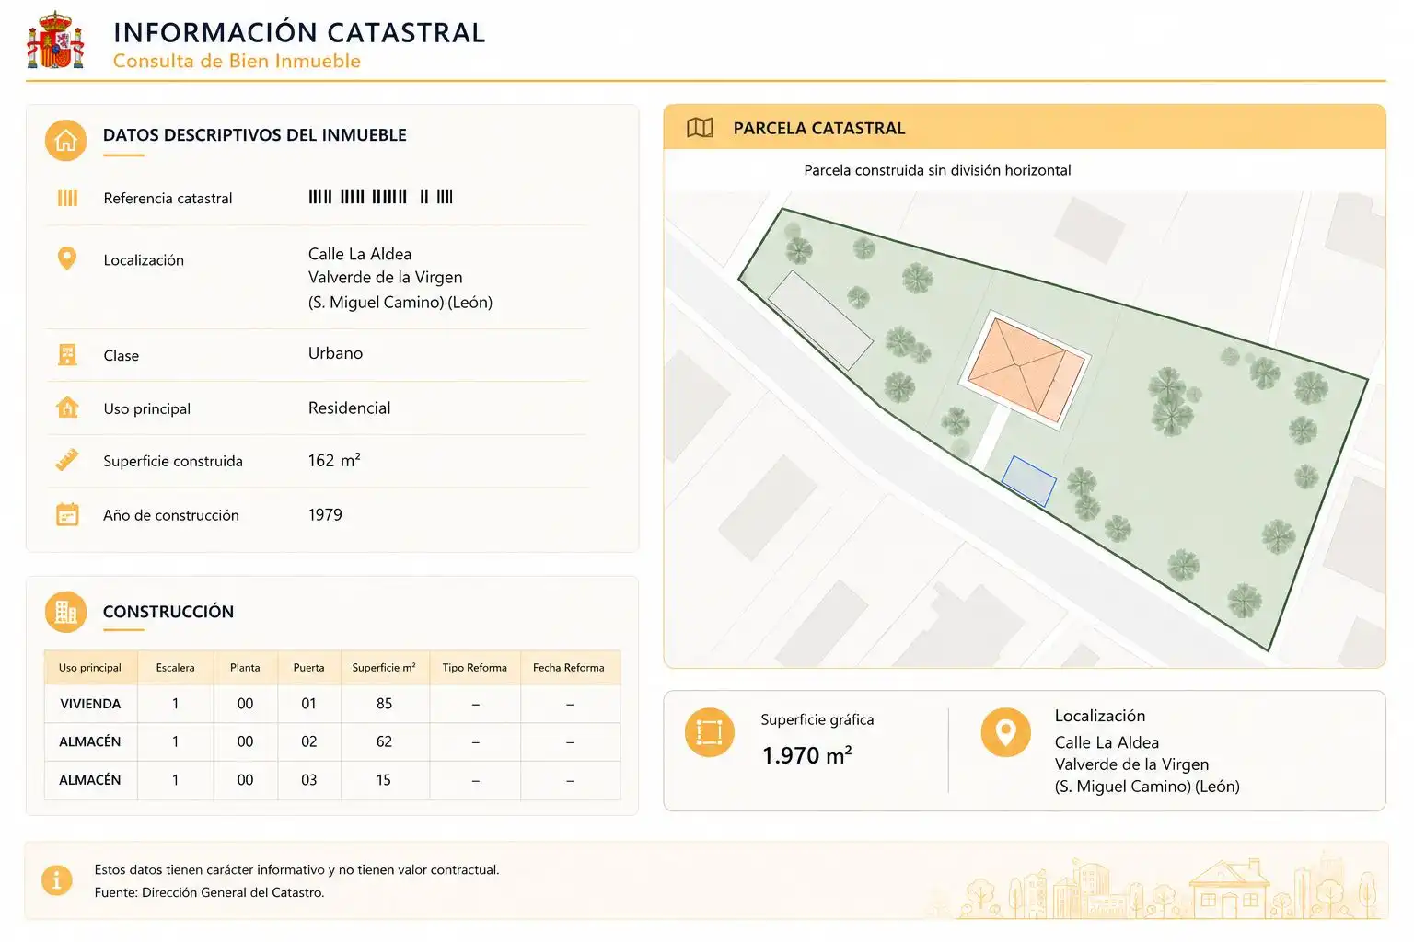Screen dimensions: 1414x942
Task: Click the '162 m²' built surface value
Action: click(334, 460)
